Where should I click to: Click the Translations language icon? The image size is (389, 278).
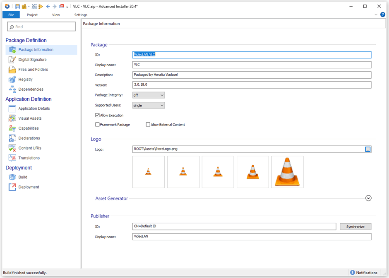(x=12, y=158)
